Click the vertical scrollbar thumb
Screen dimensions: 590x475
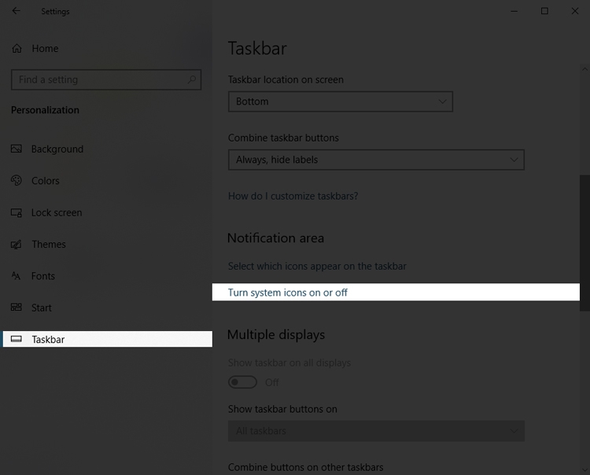coord(584,242)
